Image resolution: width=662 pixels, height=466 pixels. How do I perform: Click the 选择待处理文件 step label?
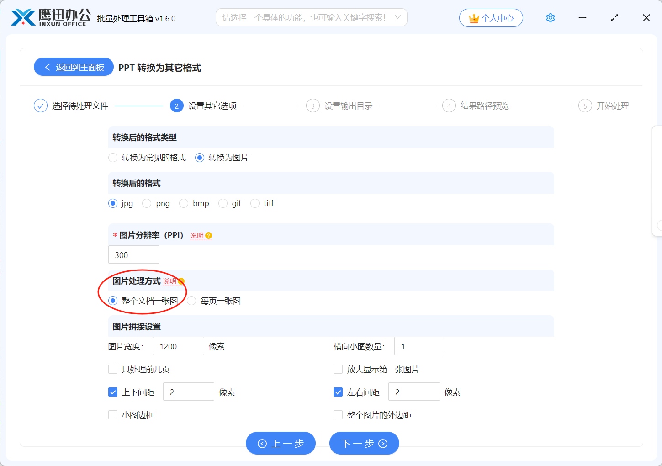coord(80,106)
